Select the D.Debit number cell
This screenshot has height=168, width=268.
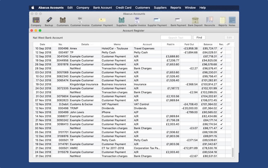(64, 104)
